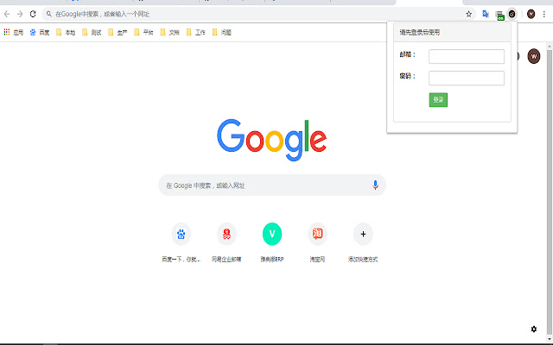This screenshot has width=553, height=345.
Task: Click the green 登录 login button
Action: coord(438,100)
